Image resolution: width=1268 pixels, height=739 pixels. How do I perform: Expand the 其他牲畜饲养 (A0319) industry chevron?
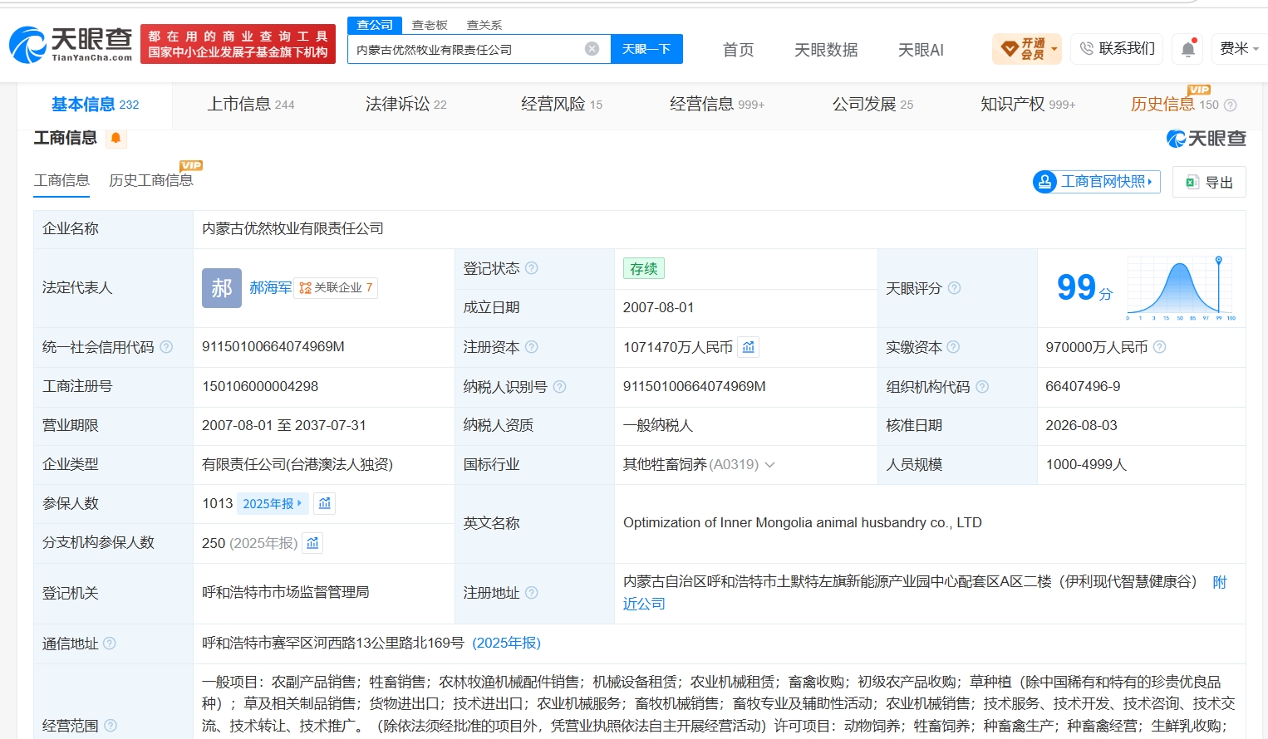[769, 465]
